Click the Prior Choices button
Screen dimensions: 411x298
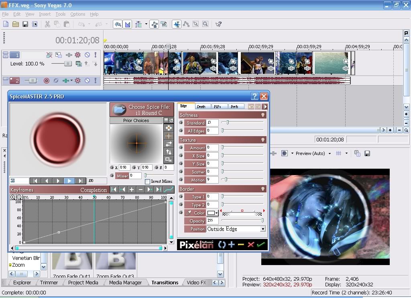pyautogui.click(x=136, y=120)
